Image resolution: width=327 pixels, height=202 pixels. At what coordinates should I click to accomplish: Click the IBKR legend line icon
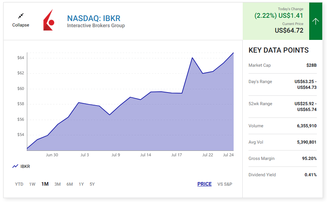(15, 166)
